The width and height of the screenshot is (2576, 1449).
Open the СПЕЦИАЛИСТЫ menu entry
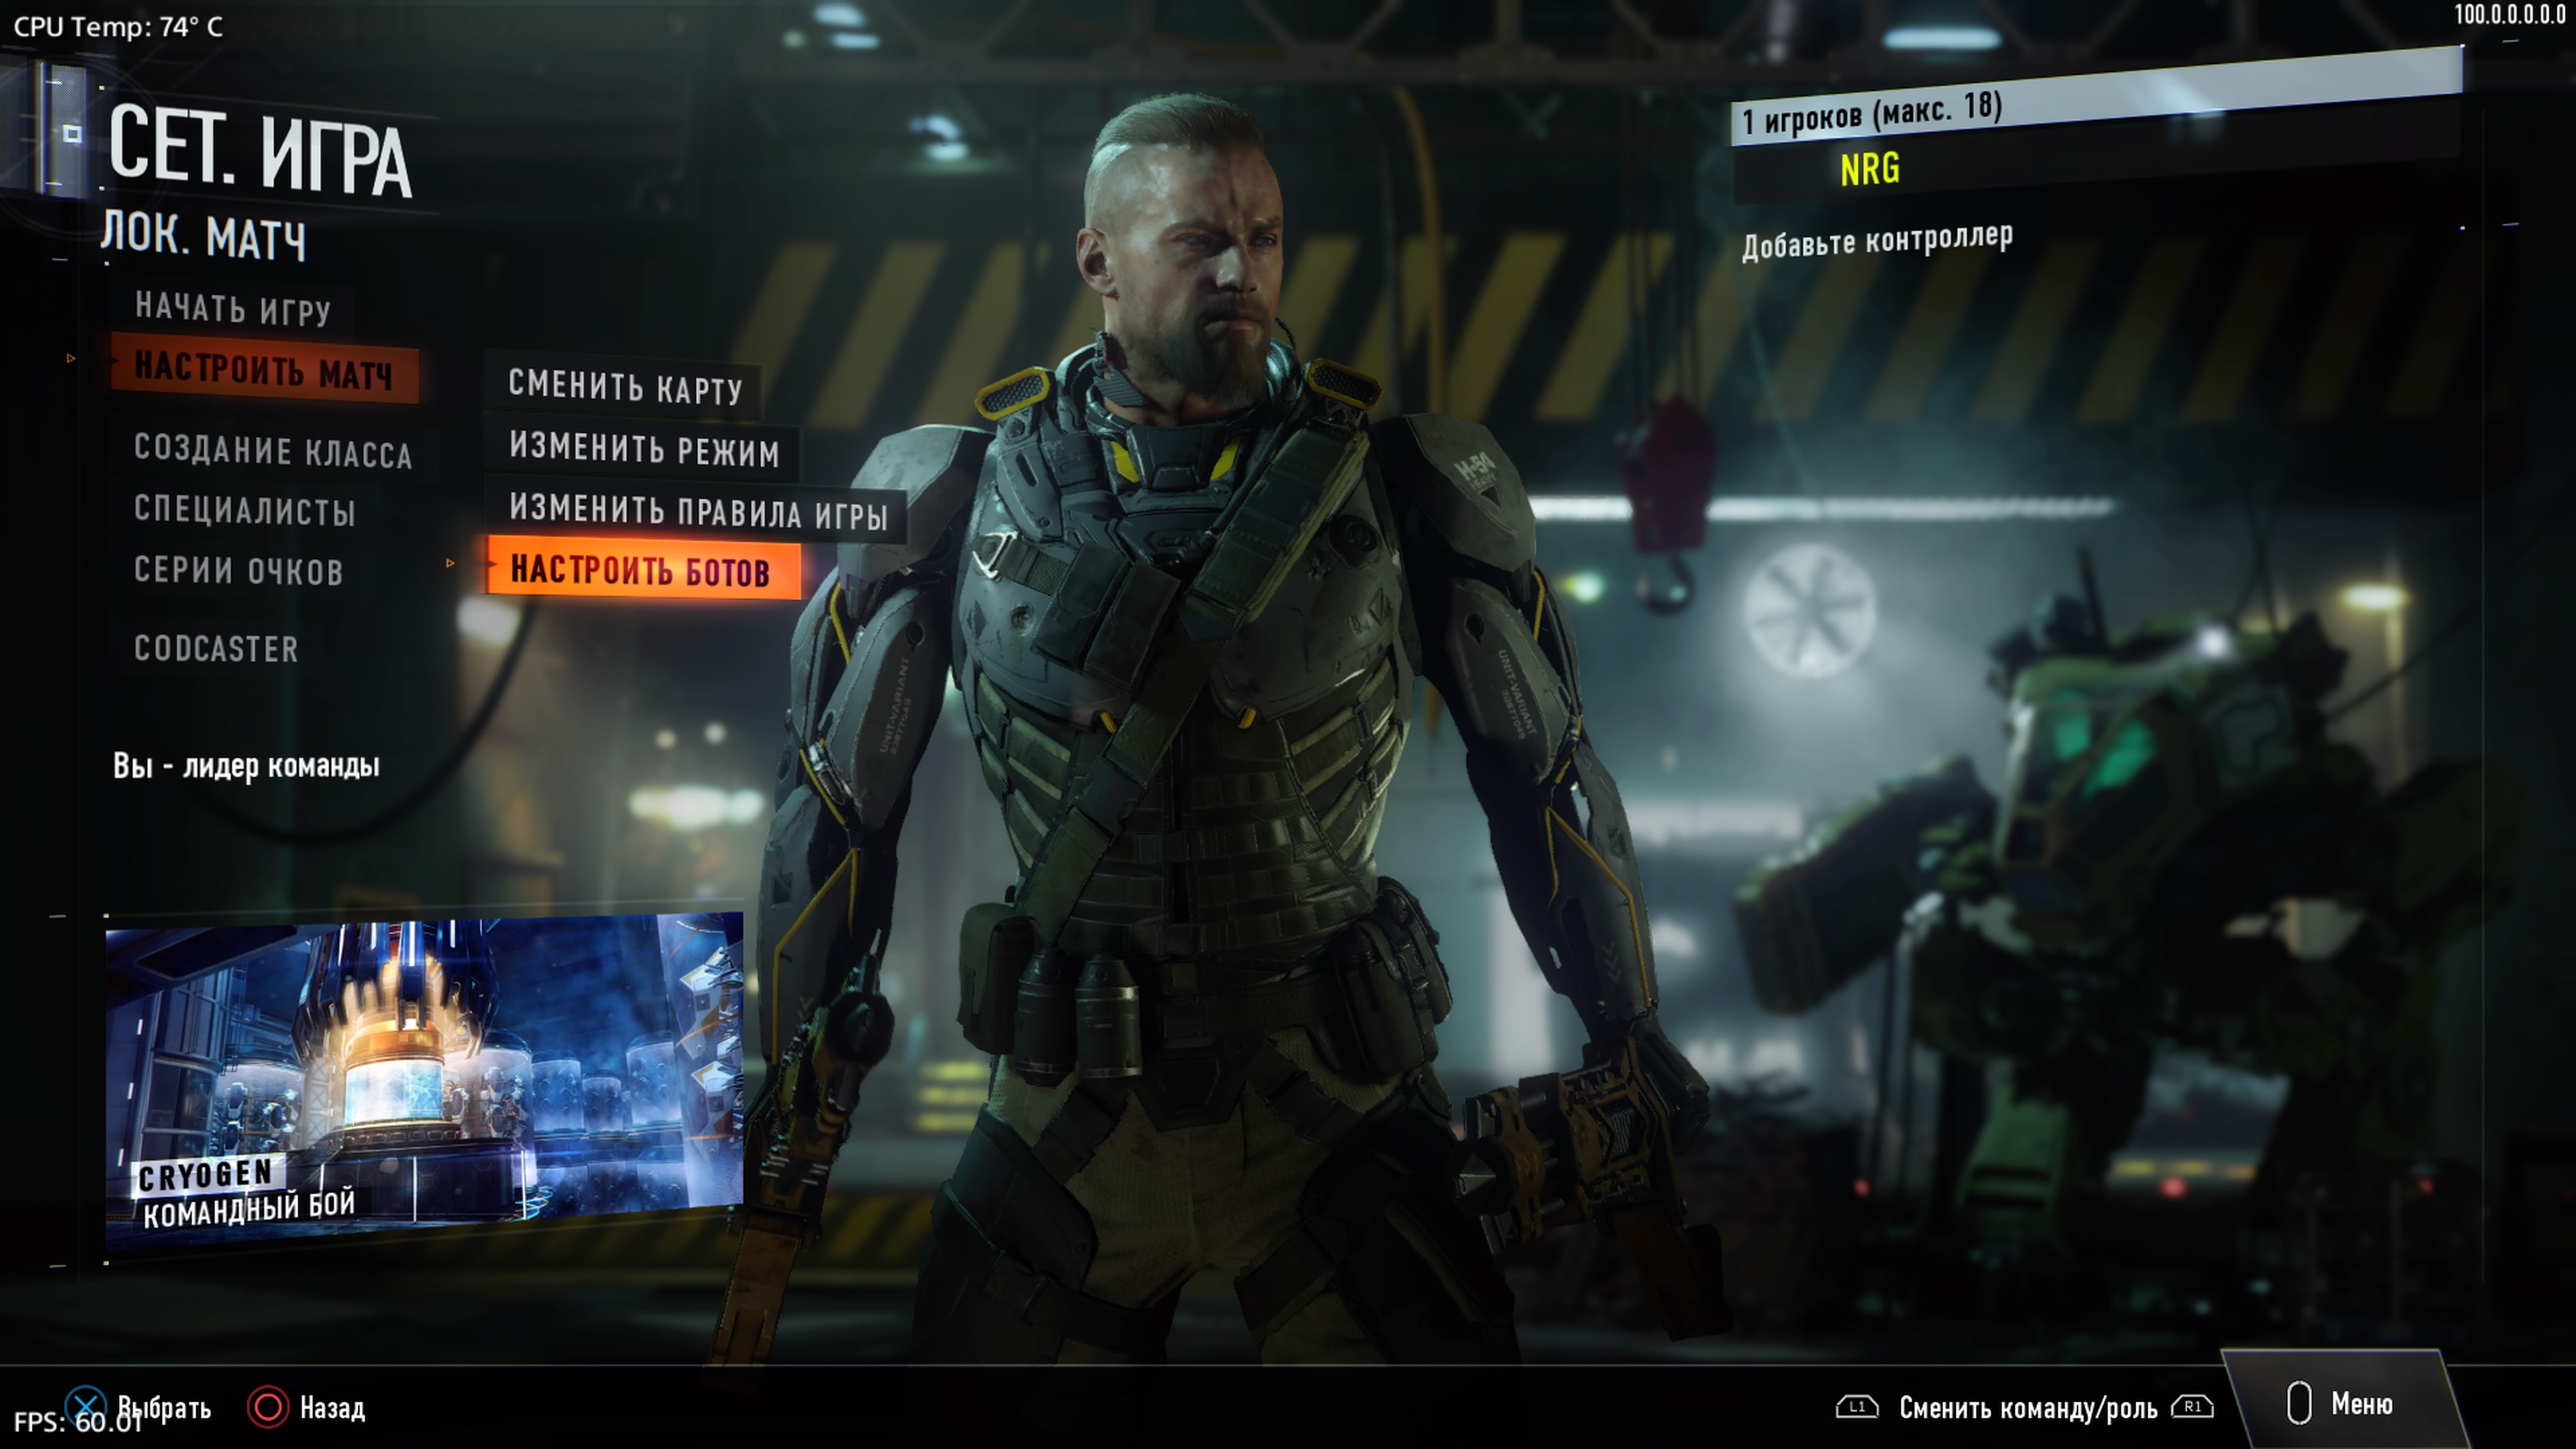click(245, 510)
